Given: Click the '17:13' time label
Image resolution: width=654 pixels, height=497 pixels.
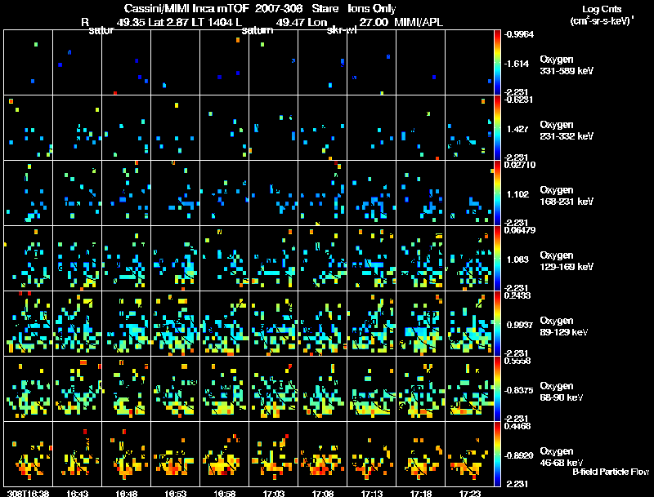Looking at the screenshot, I should [371, 493].
